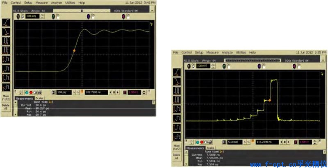Switch to Scales tab in 3:55 PM window
The width and height of the screenshot is (328, 168).
click(210, 148)
